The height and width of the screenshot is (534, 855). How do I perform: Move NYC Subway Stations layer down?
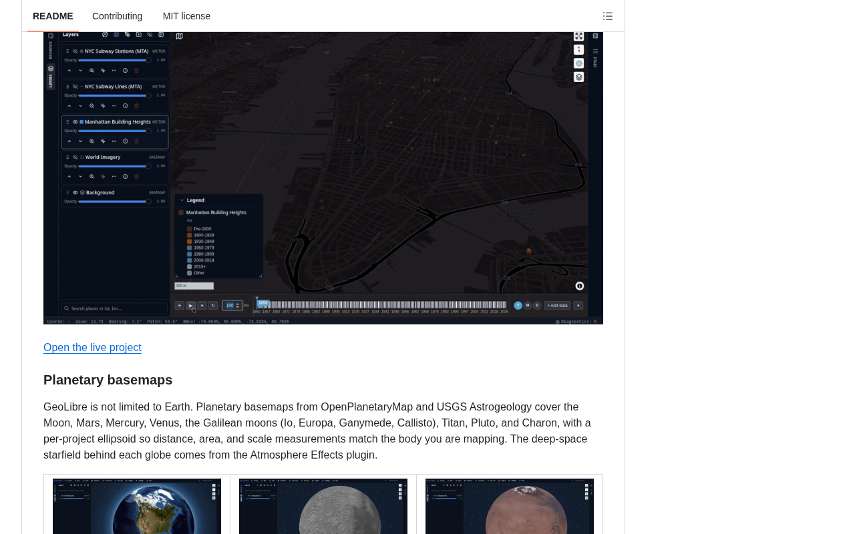80,70
